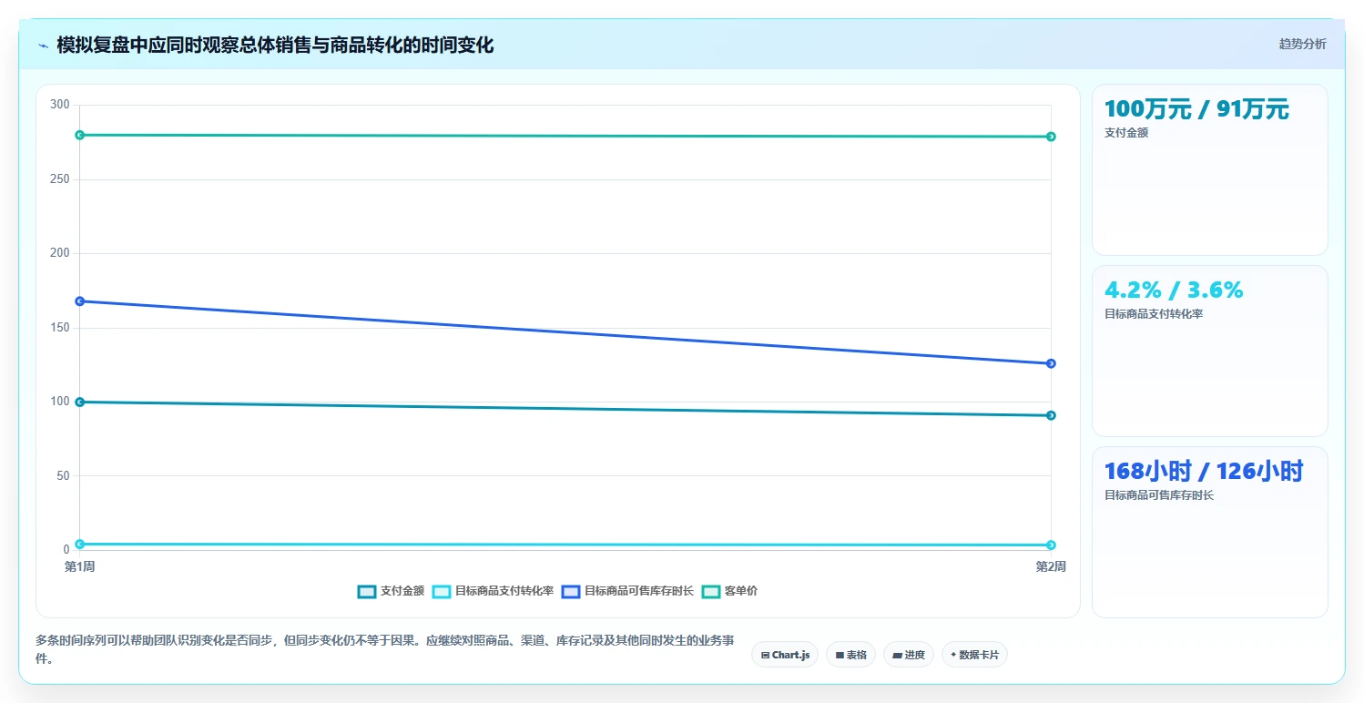Click the footnote text starting with 多条时间序列
Image resolution: width=1364 pixels, height=703 pixels.
[385, 649]
